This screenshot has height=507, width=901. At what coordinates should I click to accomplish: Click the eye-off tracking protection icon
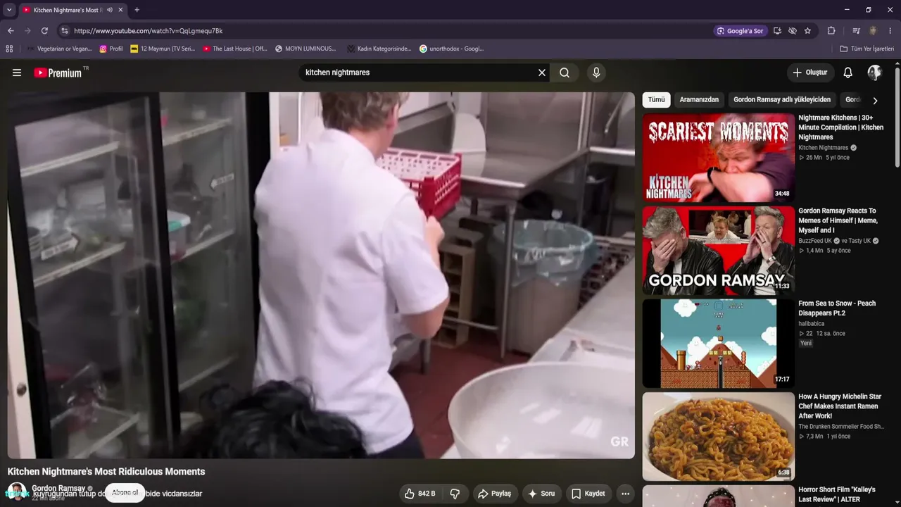click(793, 31)
